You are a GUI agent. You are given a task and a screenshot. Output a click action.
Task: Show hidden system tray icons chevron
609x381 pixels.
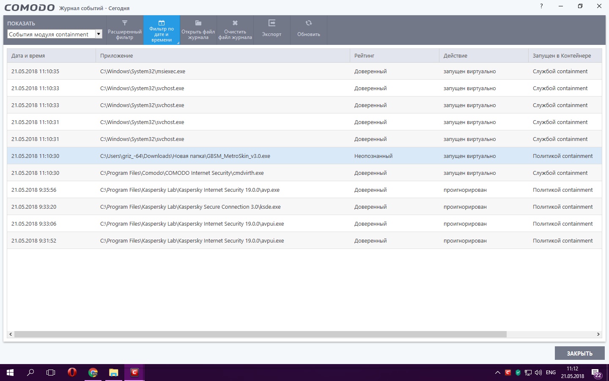tap(497, 373)
